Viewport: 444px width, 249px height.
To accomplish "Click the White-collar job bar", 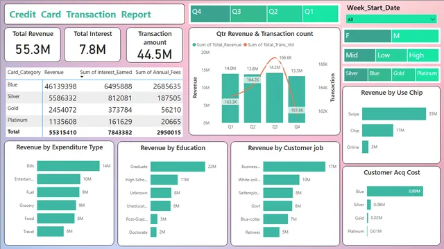I will coord(281,180).
